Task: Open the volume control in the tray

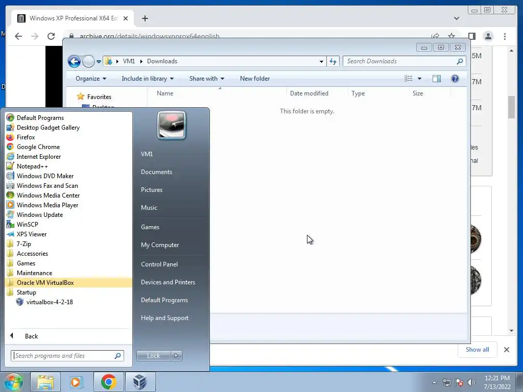Action: coord(471,382)
